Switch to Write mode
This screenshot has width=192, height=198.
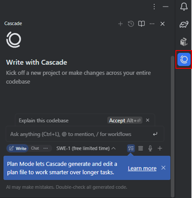point(18,148)
